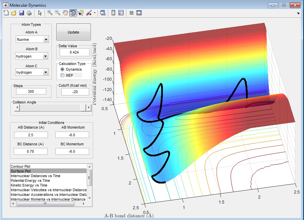Open a file with the folder icon
Screen dimensions: 304x220
click(x=13, y=13)
